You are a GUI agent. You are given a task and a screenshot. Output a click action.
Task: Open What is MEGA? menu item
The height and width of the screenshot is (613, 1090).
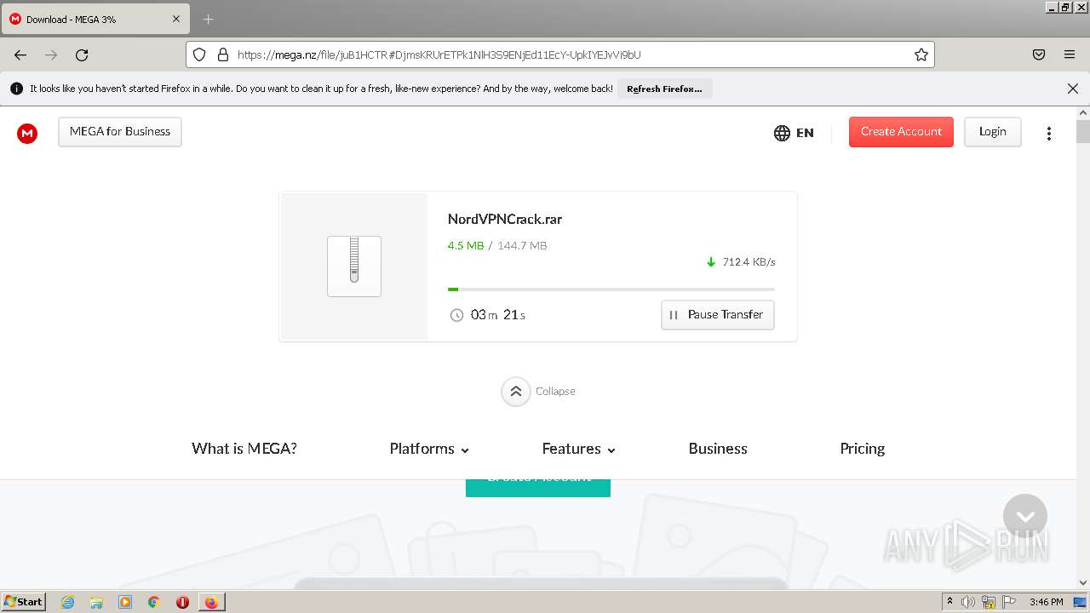(x=244, y=449)
